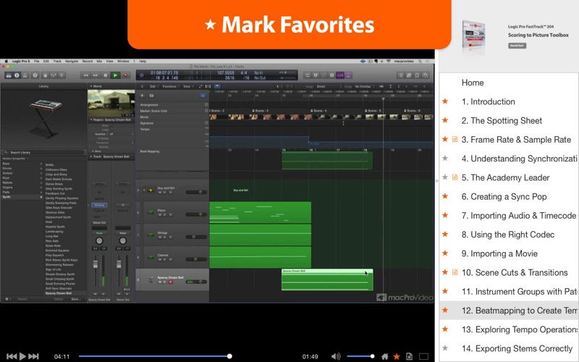Image resolution: width=579 pixels, height=362 pixels.
Task: Toggle the purple count-in 1234 button
Action: [340, 75]
